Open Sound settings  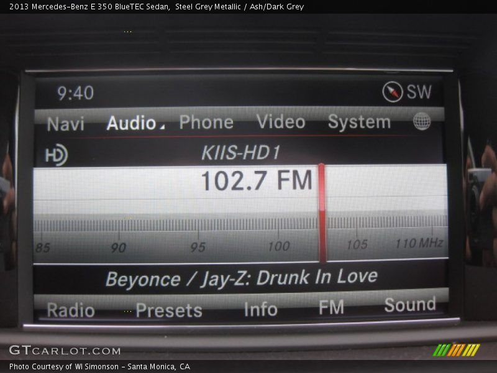[410, 305]
